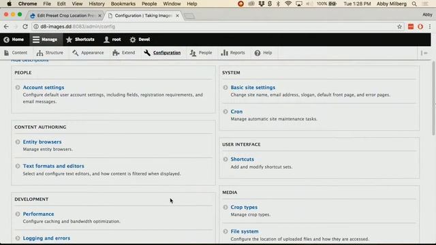The width and height of the screenshot is (436, 245).
Task: Open Performance configuration link
Action: (38, 214)
